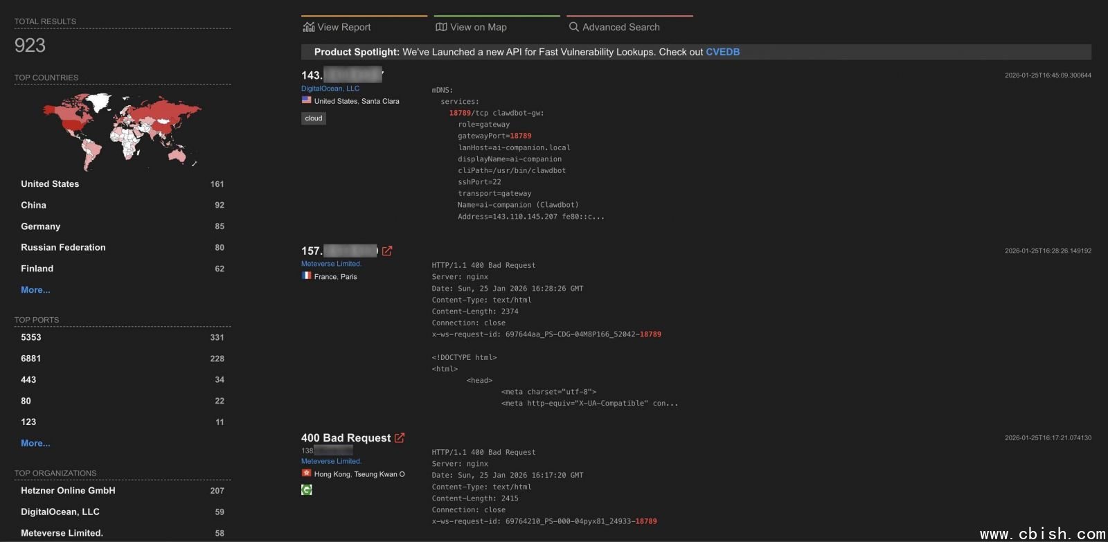Open the CVEDB link in the spotlight banner
Image resolution: width=1108 pixels, height=542 pixels.
(722, 52)
